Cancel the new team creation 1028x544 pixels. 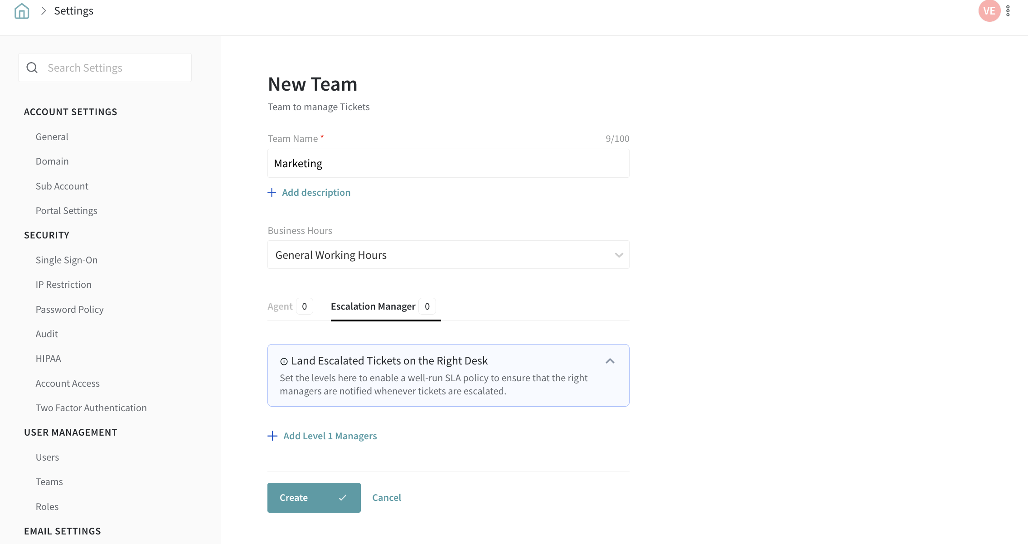(387, 498)
